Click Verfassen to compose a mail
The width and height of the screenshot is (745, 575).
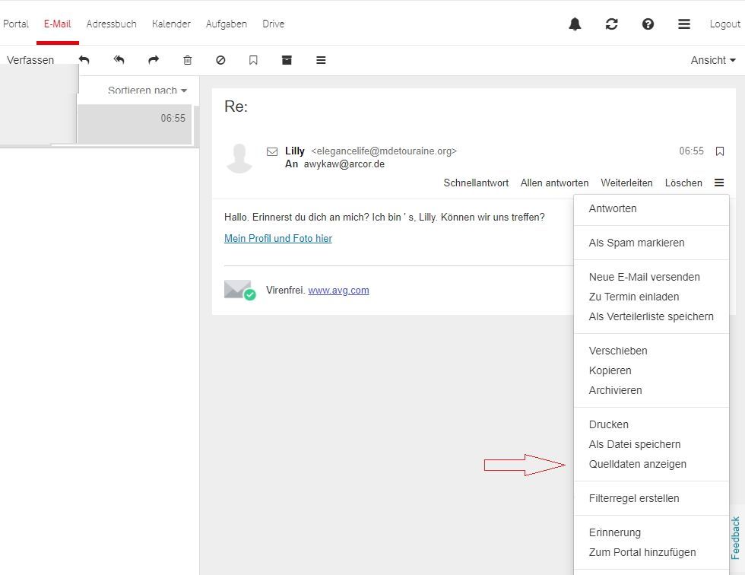coord(30,60)
